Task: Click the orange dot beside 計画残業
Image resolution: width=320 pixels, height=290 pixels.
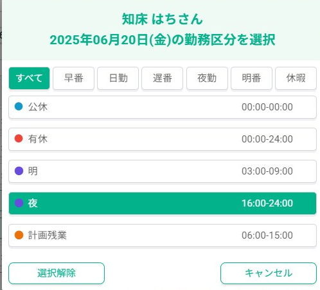Action: point(19,235)
